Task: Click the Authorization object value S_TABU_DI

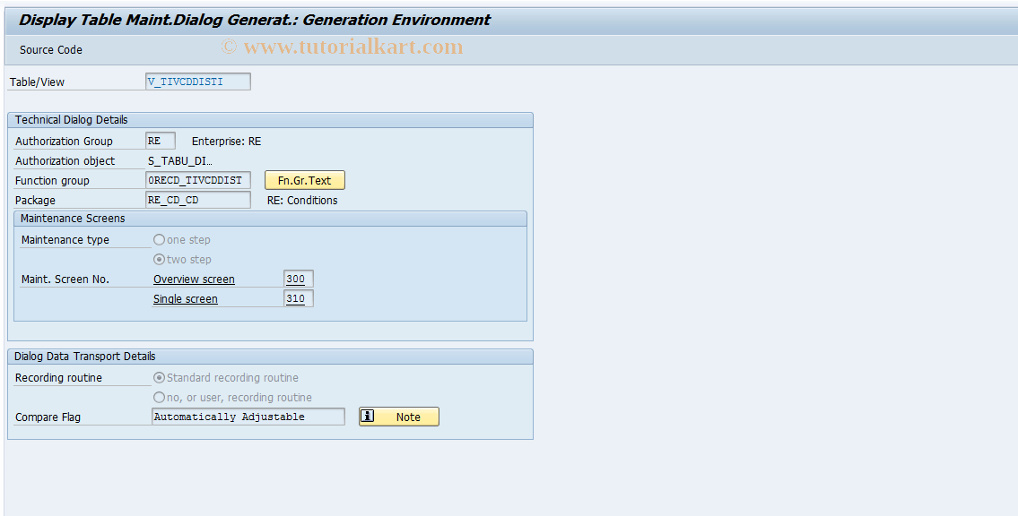Action: [181, 159]
